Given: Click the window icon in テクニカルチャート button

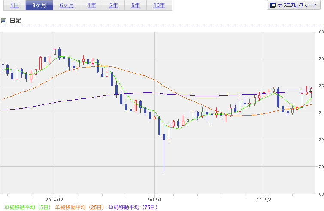Looking at the screenshot, I should 273,5.
